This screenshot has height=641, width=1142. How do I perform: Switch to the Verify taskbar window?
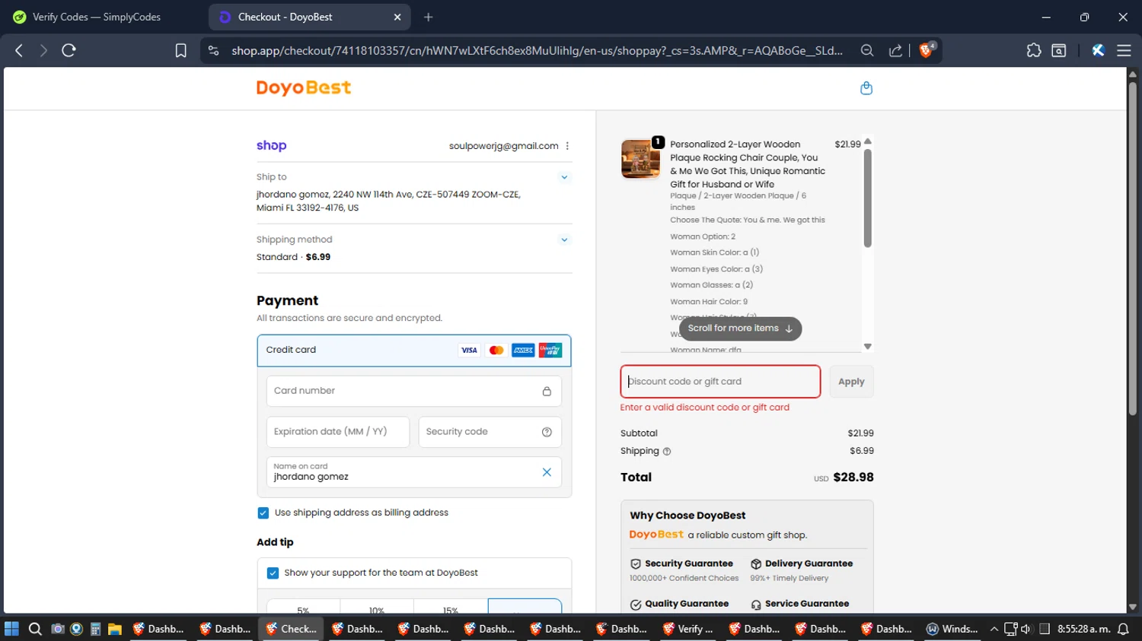click(x=688, y=629)
